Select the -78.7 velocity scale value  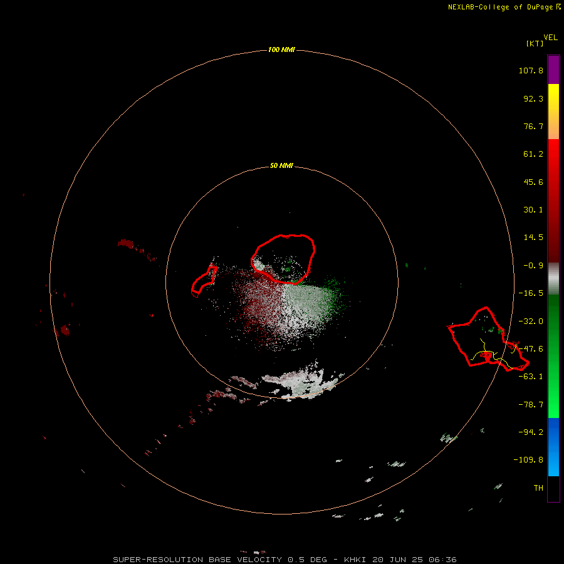click(x=531, y=405)
